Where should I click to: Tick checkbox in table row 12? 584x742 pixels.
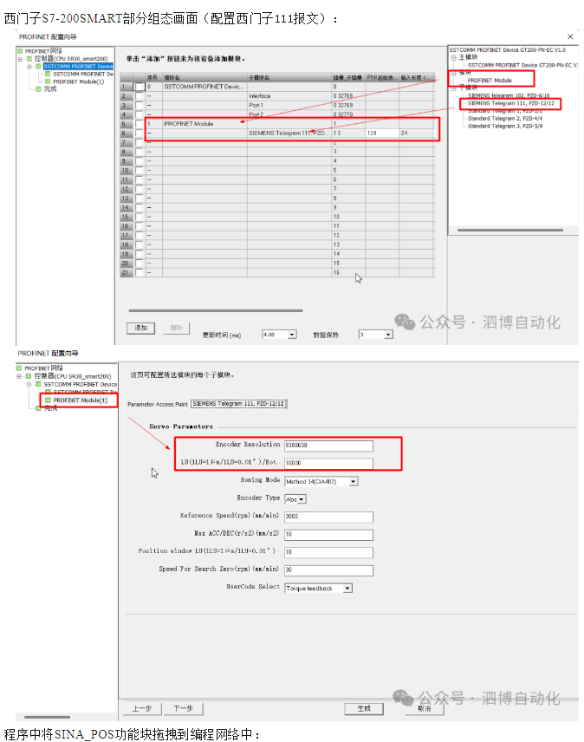tap(139, 189)
